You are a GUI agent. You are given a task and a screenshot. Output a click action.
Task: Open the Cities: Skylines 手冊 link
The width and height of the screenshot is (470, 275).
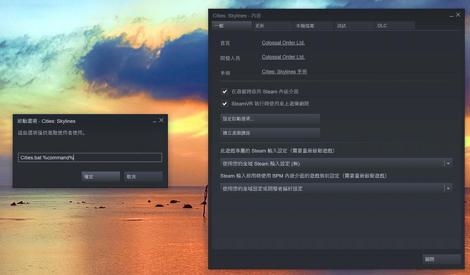284,72
